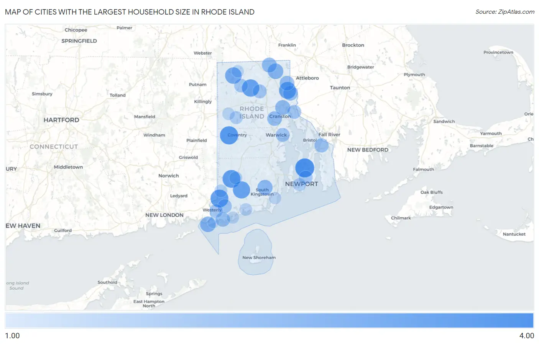Click the Palmer map label
Viewport: 539px width, 344px height.
tap(124, 28)
